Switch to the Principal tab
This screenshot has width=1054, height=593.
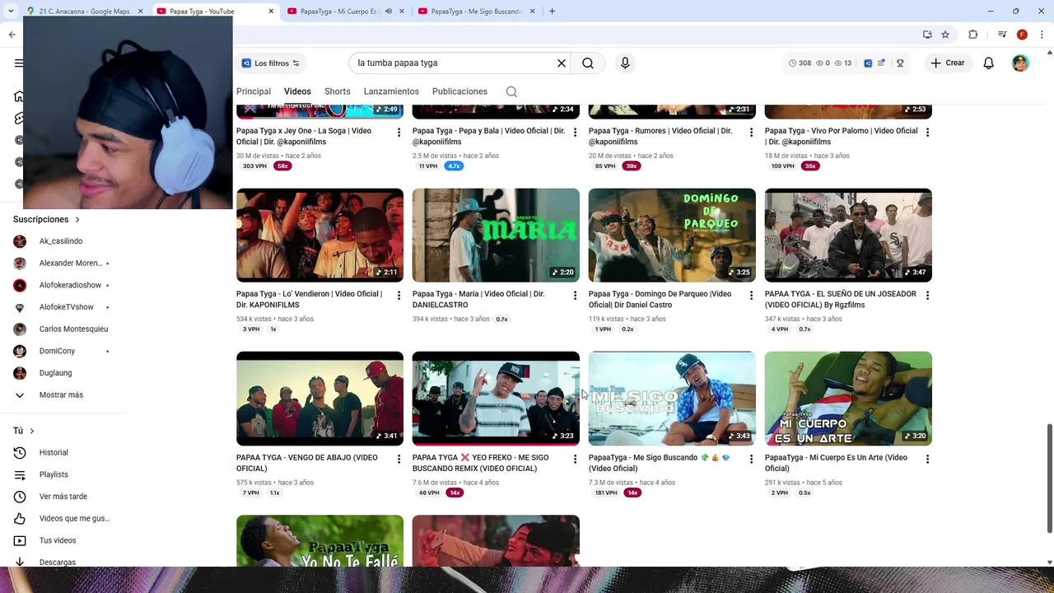click(x=254, y=91)
